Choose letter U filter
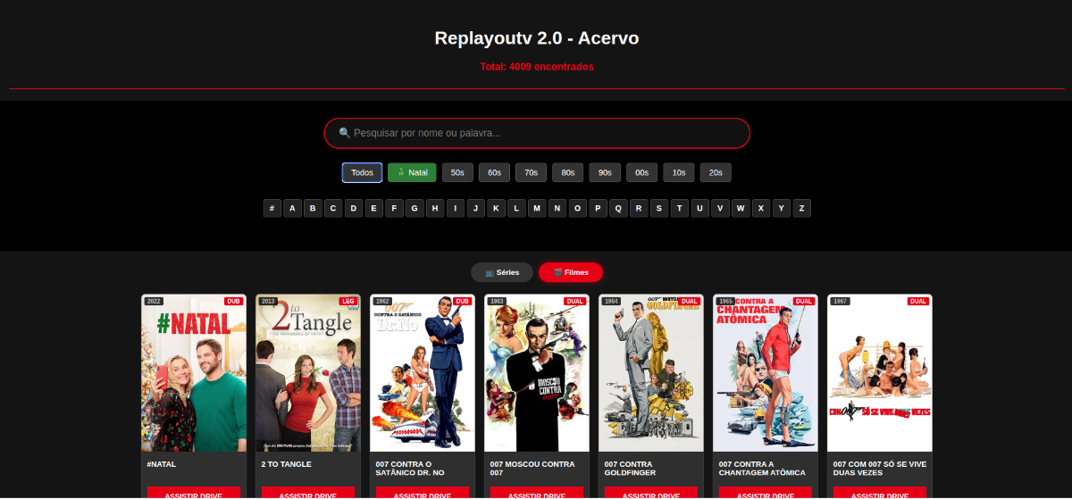 (700, 208)
